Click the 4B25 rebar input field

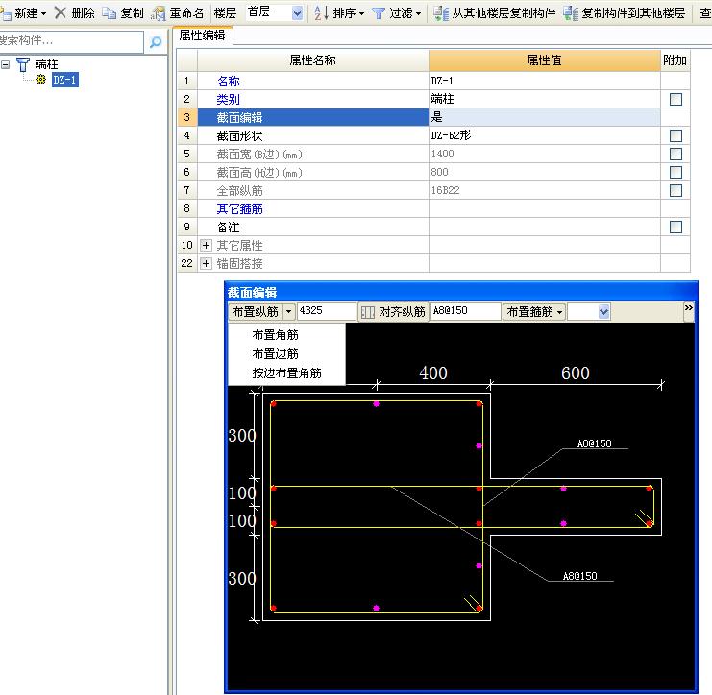click(326, 311)
